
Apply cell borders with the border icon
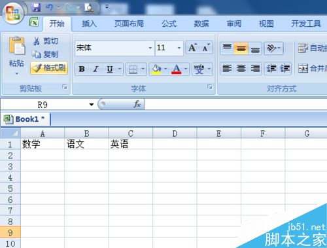point(133,69)
